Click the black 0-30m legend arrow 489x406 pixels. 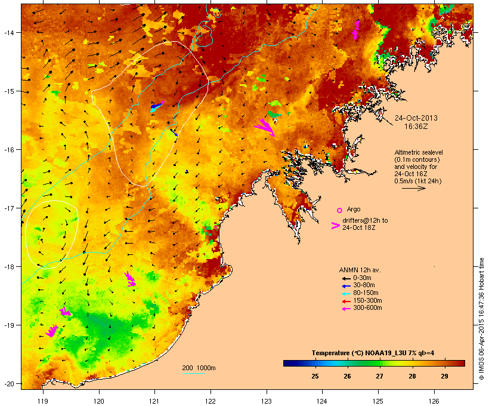pos(346,278)
